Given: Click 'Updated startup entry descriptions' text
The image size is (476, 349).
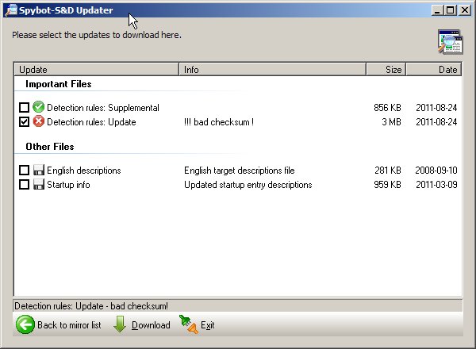Looking at the screenshot, I should 248,185.
